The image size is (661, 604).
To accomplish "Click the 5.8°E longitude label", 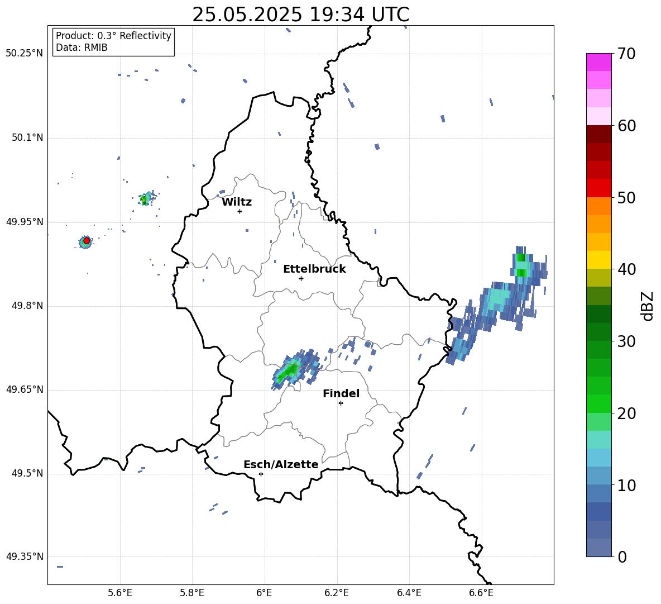I will tap(192, 593).
